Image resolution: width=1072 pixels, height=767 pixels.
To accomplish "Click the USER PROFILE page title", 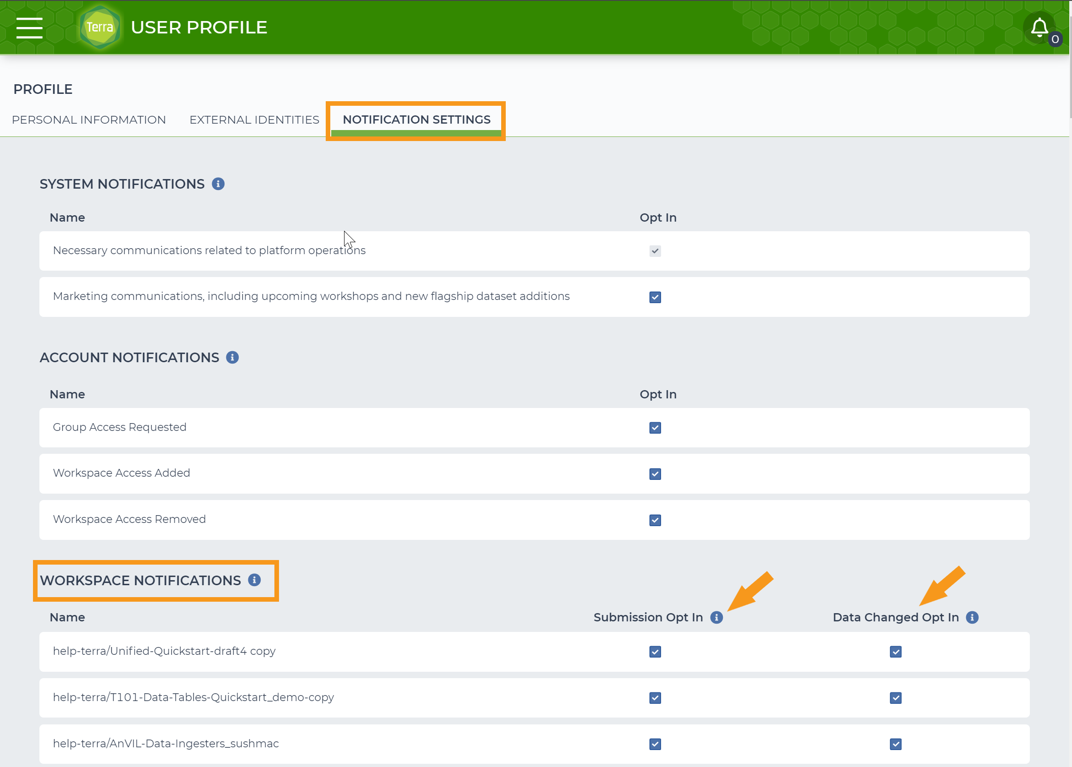I will click(199, 27).
